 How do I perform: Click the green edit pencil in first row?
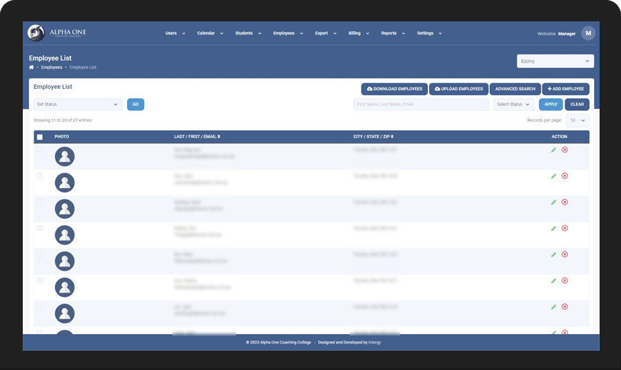pyautogui.click(x=553, y=150)
